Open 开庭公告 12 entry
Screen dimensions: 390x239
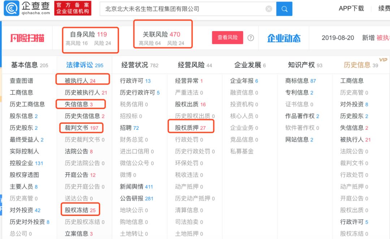click(x=80, y=175)
